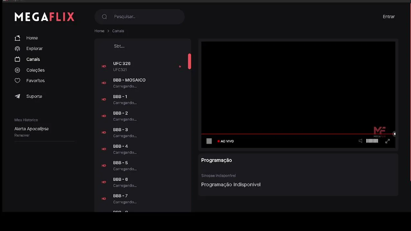Click the HD badge of BBB - MOSAICO
Screen dimensions: 411x231
coord(104,83)
